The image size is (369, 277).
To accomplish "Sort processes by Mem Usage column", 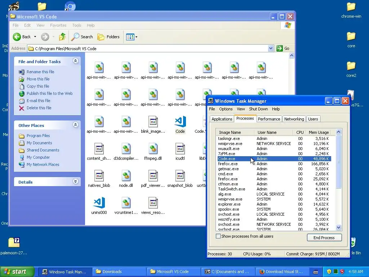I will pos(319,132).
